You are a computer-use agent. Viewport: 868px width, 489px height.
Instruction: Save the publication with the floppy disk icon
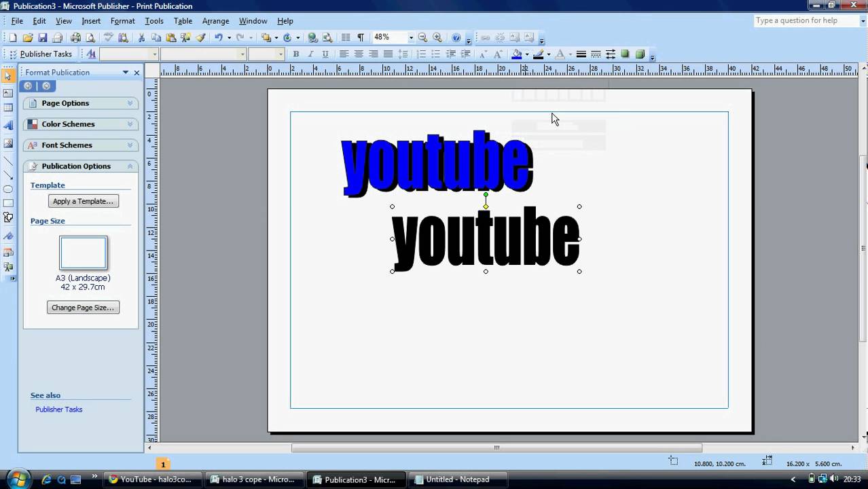[x=42, y=38]
